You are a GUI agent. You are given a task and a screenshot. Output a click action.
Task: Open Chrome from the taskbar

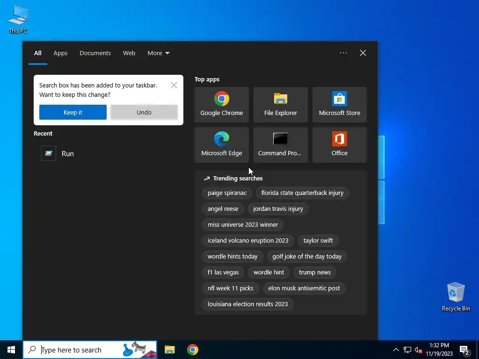click(x=192, y=350)
